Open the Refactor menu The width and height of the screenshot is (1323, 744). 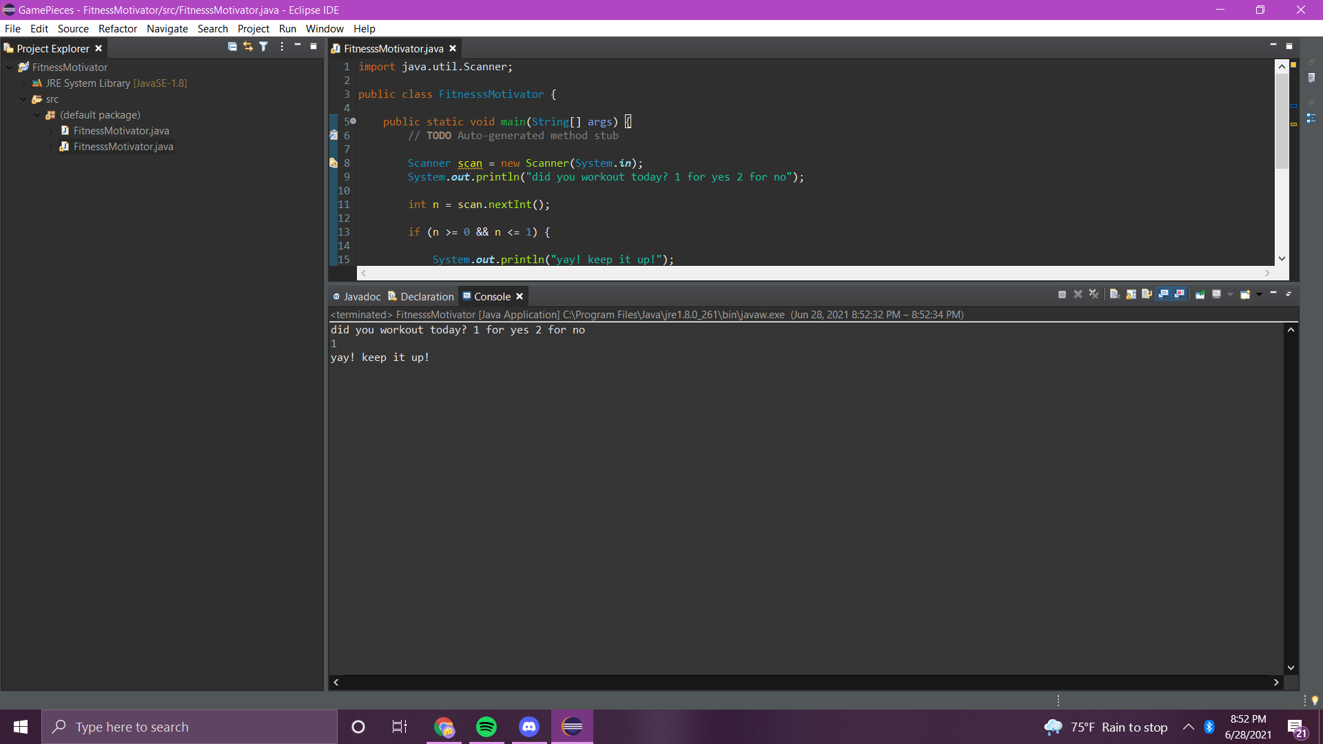pyautogui.click(x=117, y=29)
